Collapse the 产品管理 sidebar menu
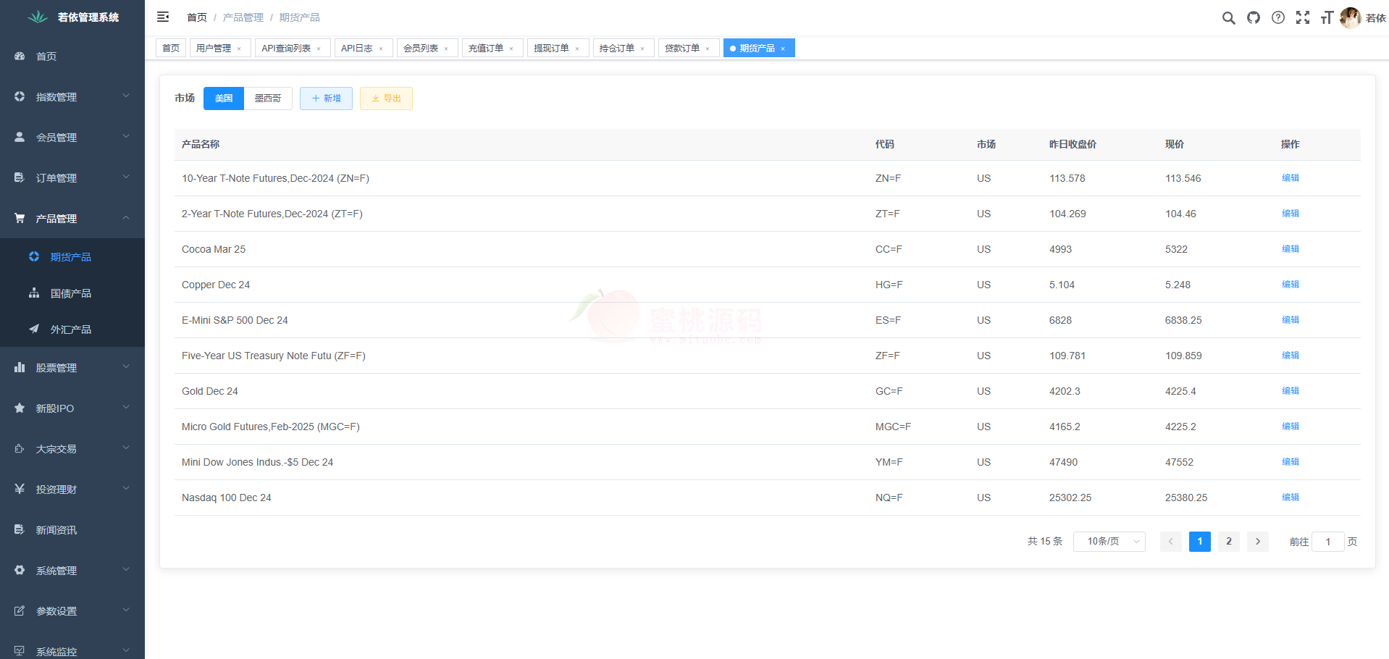The width and height of the screenshot is (1389, 659). coord(72,218)
